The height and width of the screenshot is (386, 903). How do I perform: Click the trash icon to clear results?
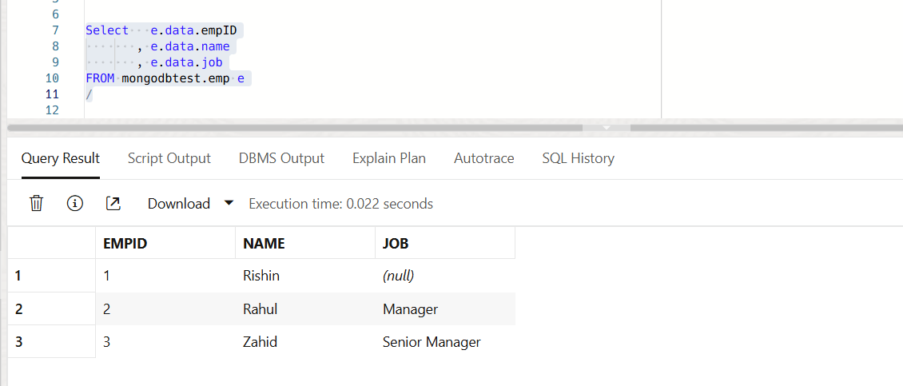click(x=36, y=204)
